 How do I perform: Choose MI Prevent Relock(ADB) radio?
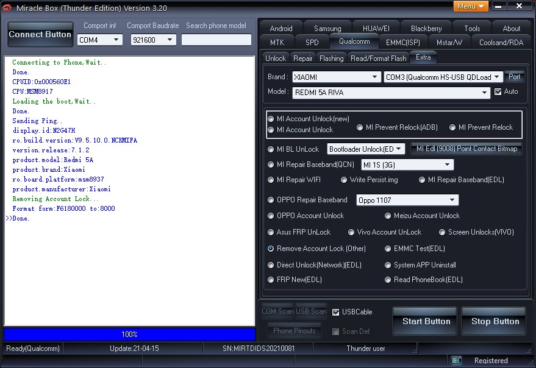point(360,127)
